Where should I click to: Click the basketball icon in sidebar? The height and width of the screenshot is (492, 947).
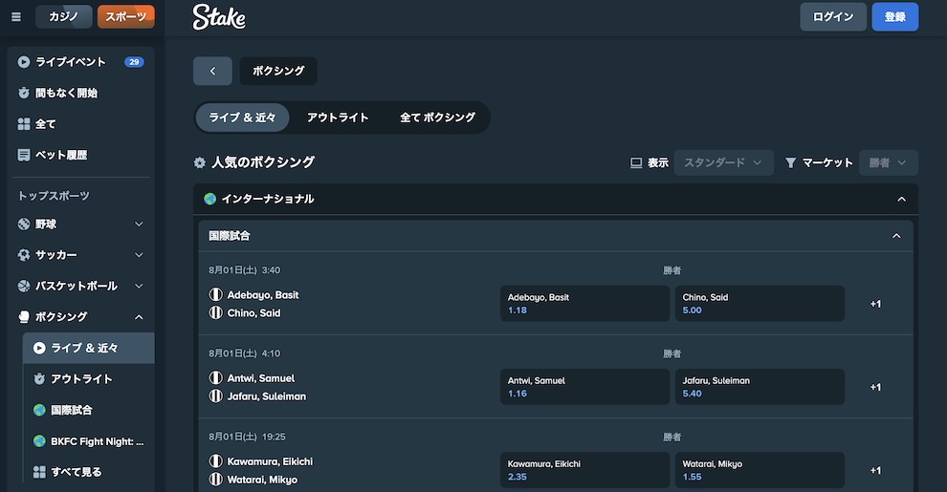[x=24, y=286]
